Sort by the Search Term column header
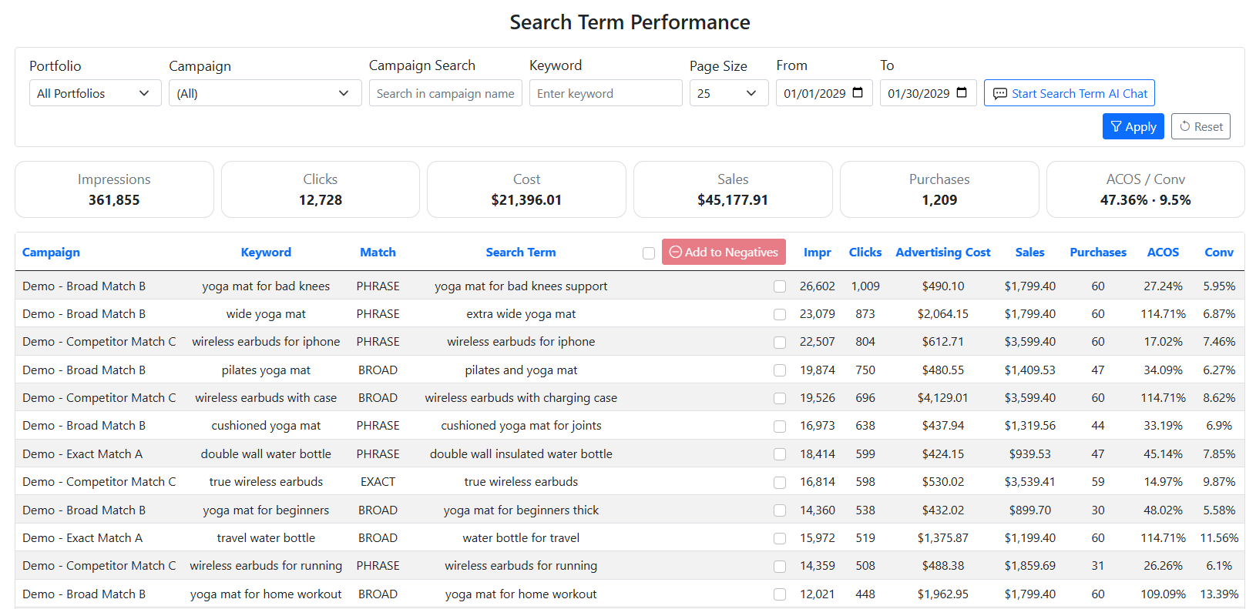Image resolution: width=1256 pixels, height=609 pixels. [520, 253]
